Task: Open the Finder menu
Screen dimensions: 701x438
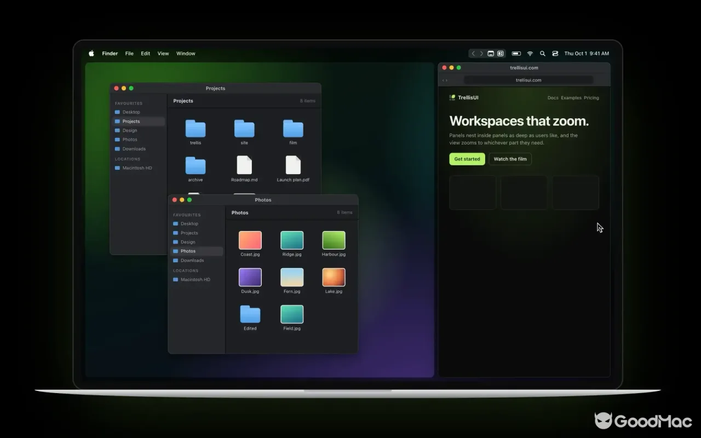Action: (x=110, y=54)
